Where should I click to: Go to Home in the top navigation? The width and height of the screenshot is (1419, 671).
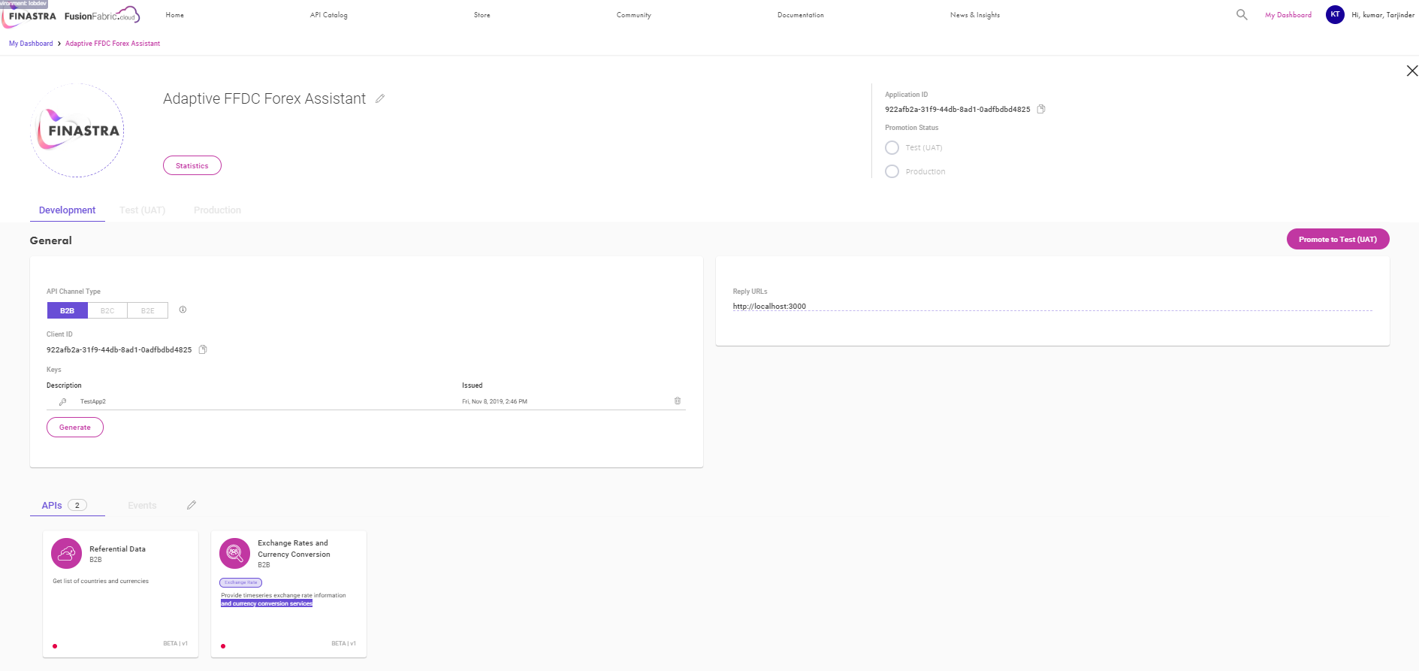pos(175,15)
